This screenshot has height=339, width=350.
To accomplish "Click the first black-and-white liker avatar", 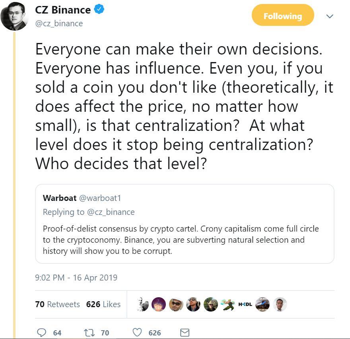I will (143, 304).
